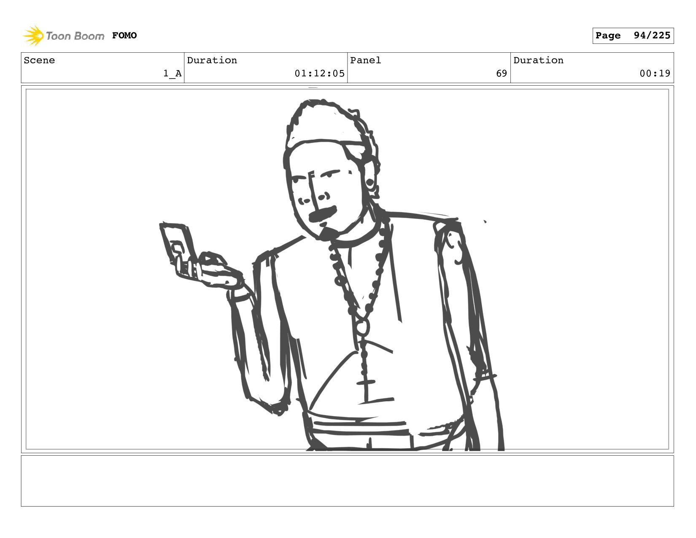The image size is (696, 538).
Task: Click the Scene header label
Action: pyautogui.click(x=39, y=60)
